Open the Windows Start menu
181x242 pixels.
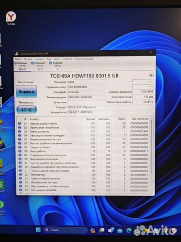point(38,230)
